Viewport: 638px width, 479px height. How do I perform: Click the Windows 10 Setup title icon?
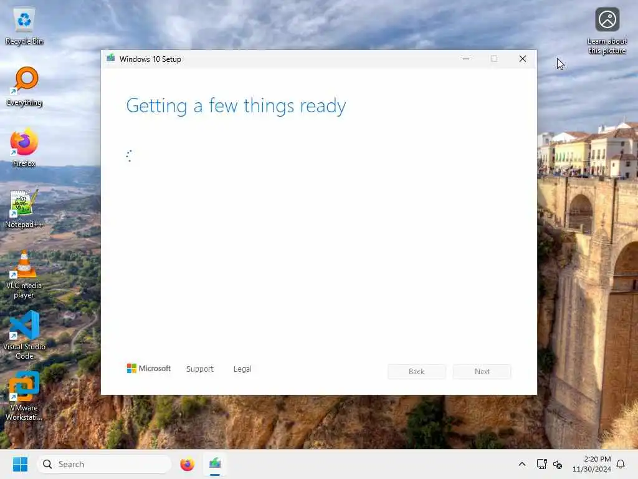[111, 58]
